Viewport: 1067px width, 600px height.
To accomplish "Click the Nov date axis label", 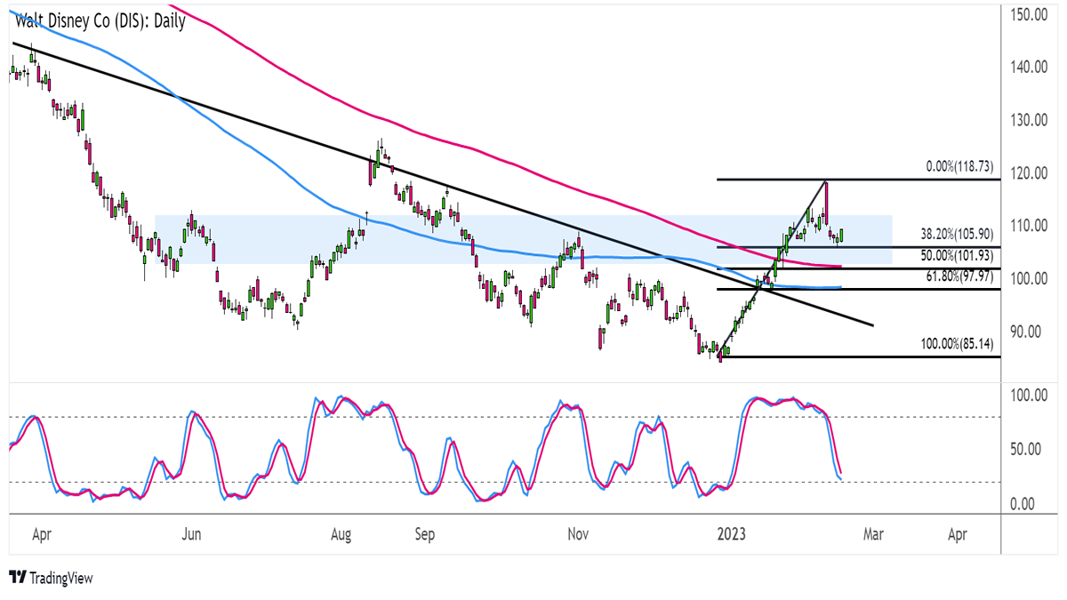I will coord(578,535).
